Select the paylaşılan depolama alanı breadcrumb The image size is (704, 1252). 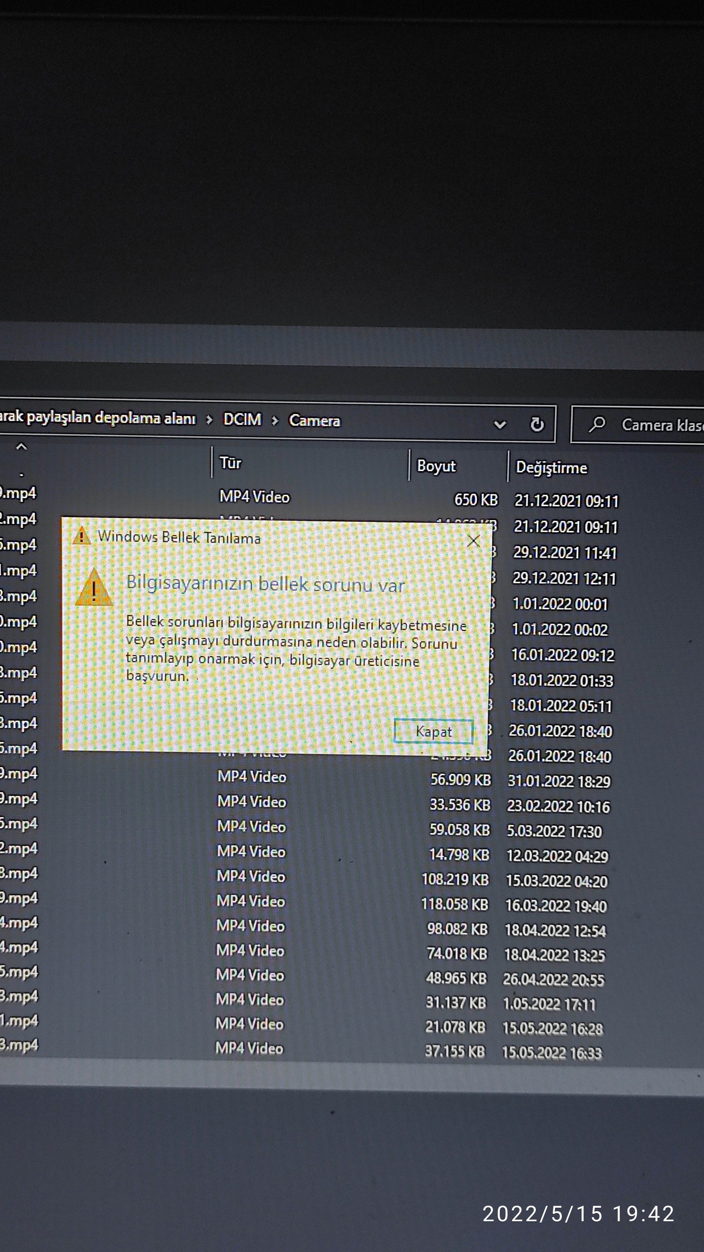(97, 417)
